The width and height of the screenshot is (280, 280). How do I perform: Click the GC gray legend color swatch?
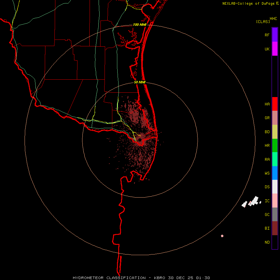pos(275,214)
